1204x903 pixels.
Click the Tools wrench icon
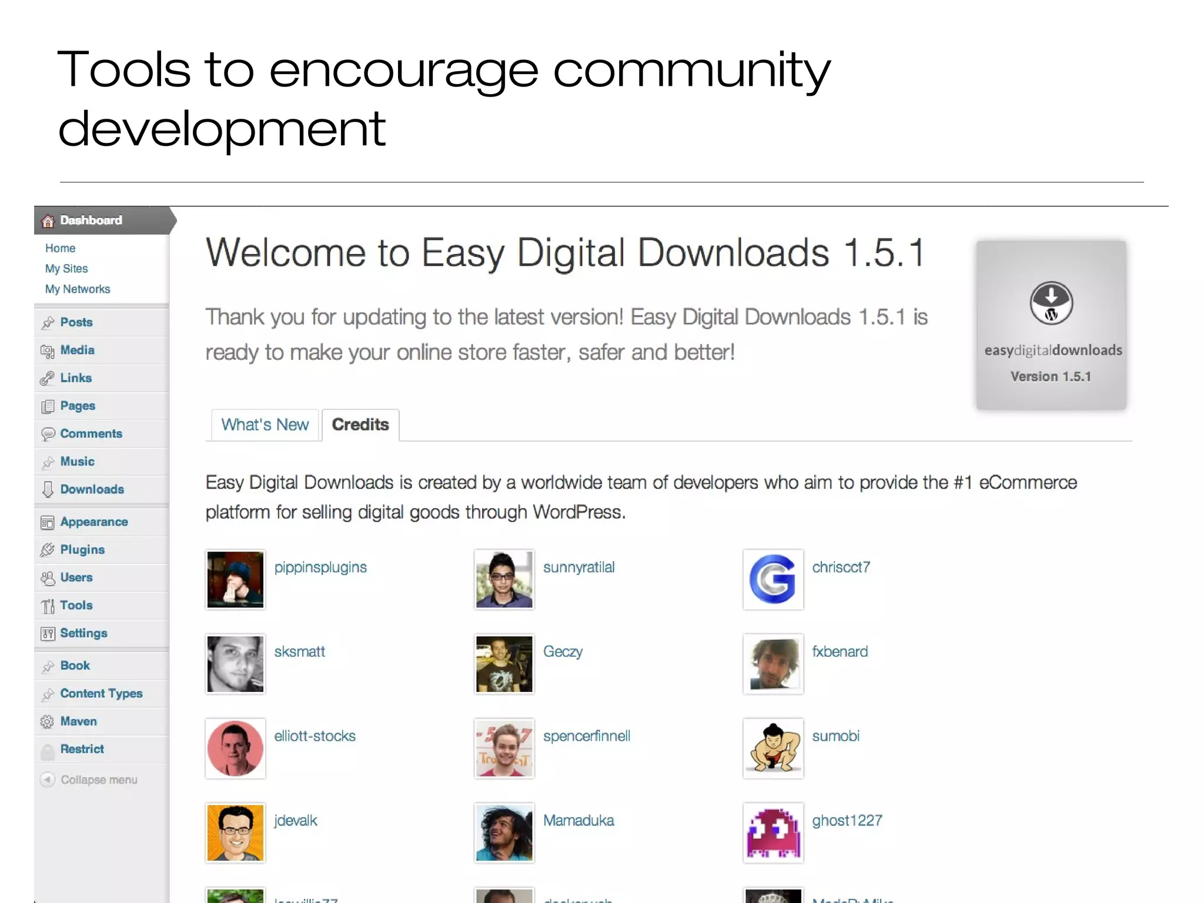point(48,606)
